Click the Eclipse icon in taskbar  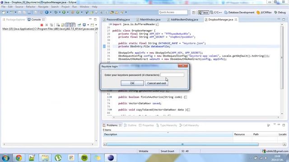[111, 158]
